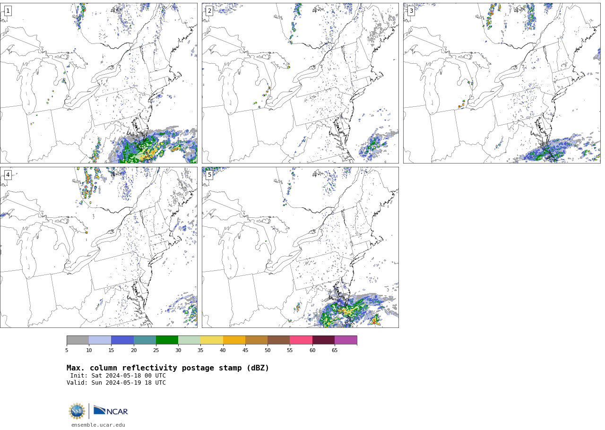Click the blue 15-20 dBZ swatch
This screenshot has width=605, height=430.
(122, 340)
